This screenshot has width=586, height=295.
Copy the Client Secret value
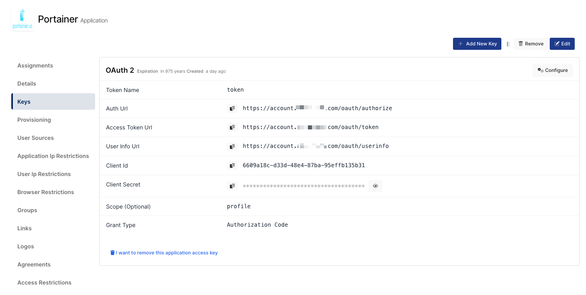click(x=232, y=186)
